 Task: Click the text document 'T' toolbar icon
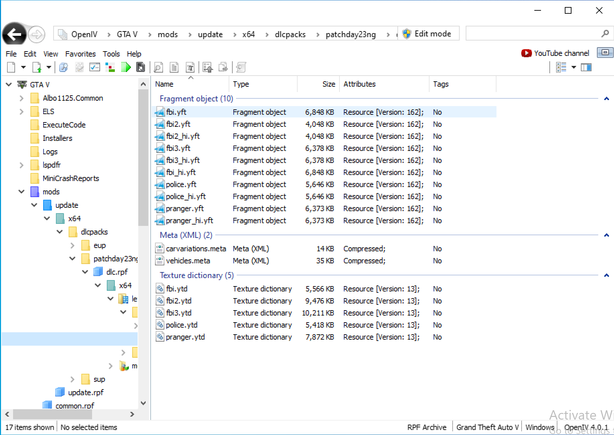tap(190, 67)
